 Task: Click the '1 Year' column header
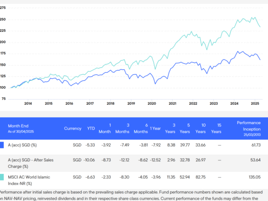(x=156, y=129)
